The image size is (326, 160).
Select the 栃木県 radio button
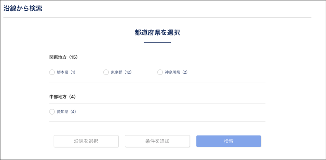click(x=52, y=72)
